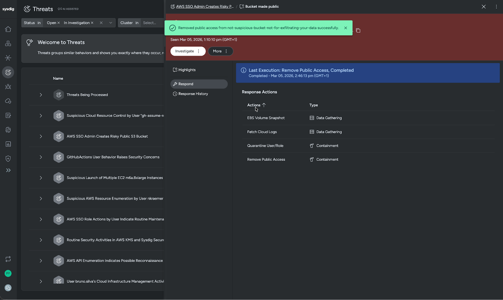Click the Last Execution info icon
Screen dimensions: 503x300
click(x=243, y=70)
